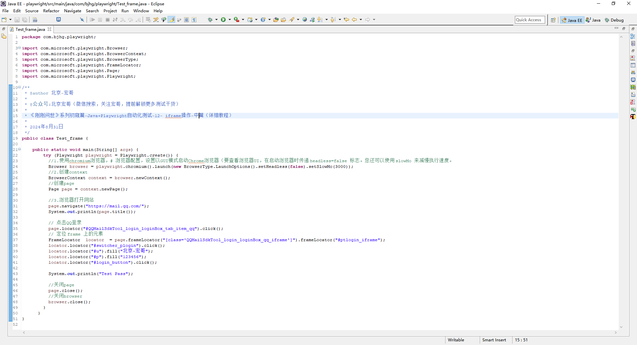Select the Test_frame.java editor tab
Viewport: 637px width, 345px height.
pos(30,30)
